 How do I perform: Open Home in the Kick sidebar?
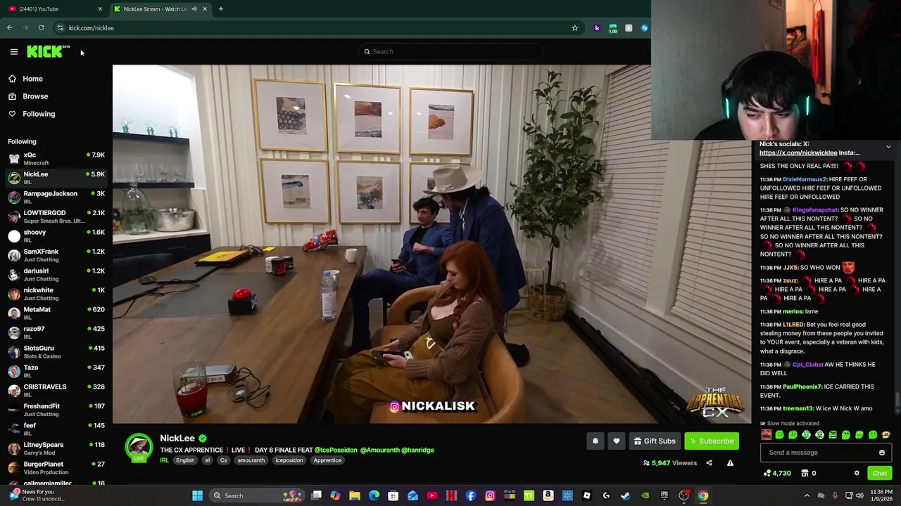coord(32,79)
